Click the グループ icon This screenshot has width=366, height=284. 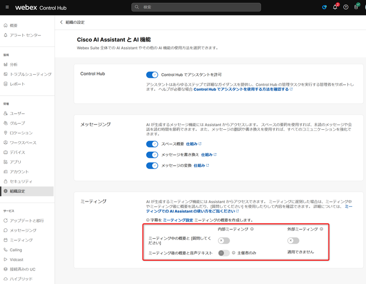(6, 123)
